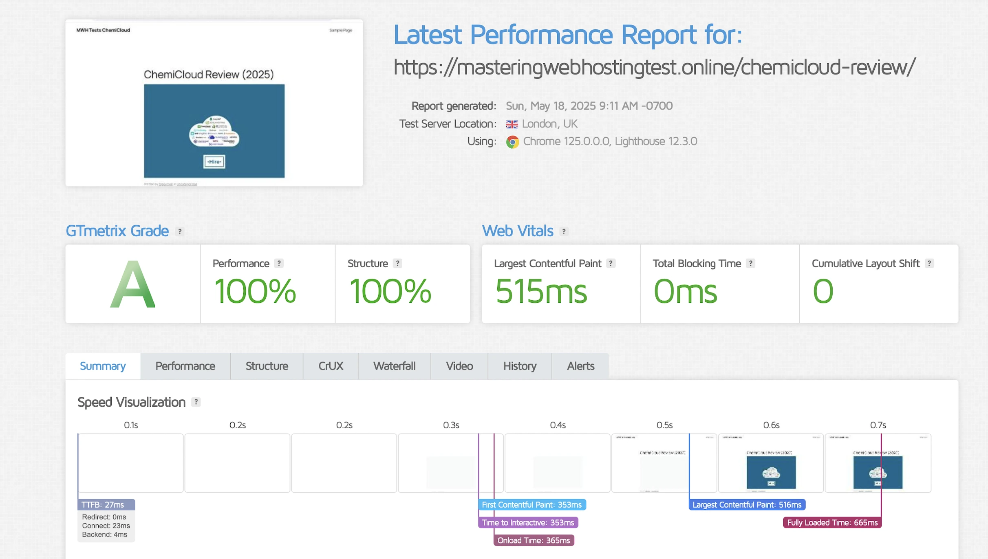This screenshot has width=988, height=559.
Task: Click the help icon next to GTmetrix Grade
Action: tap(180, 231)
